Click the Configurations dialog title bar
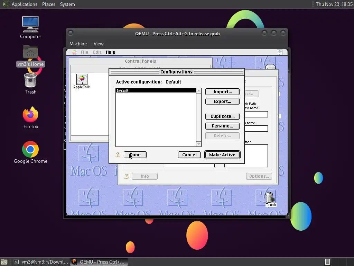Screen dimensions: 354x266 [x=177, y=72]
